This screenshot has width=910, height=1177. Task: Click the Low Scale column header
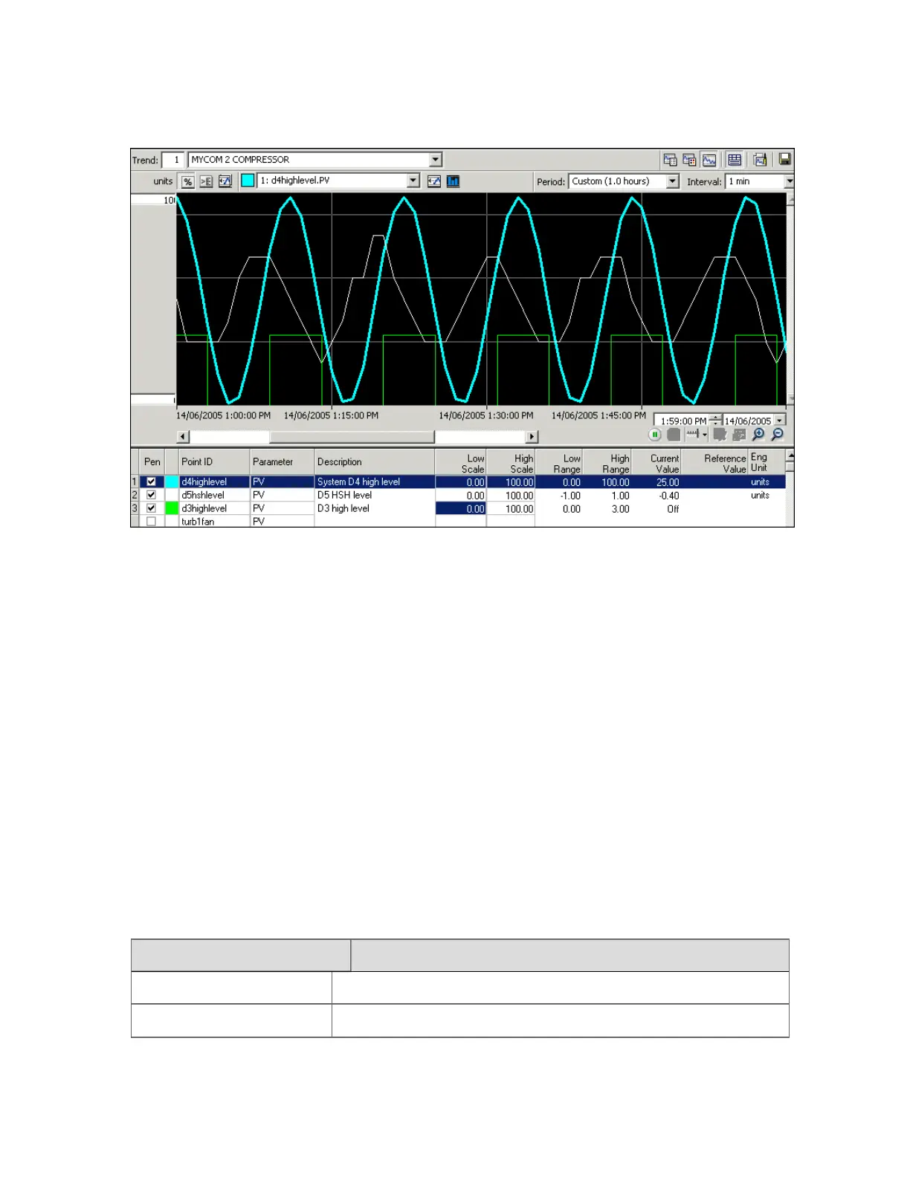pyautogui.click(x=461, y=462)
